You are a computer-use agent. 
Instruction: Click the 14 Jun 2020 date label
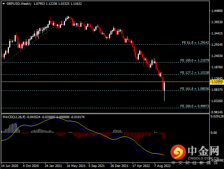pos(10,166)
